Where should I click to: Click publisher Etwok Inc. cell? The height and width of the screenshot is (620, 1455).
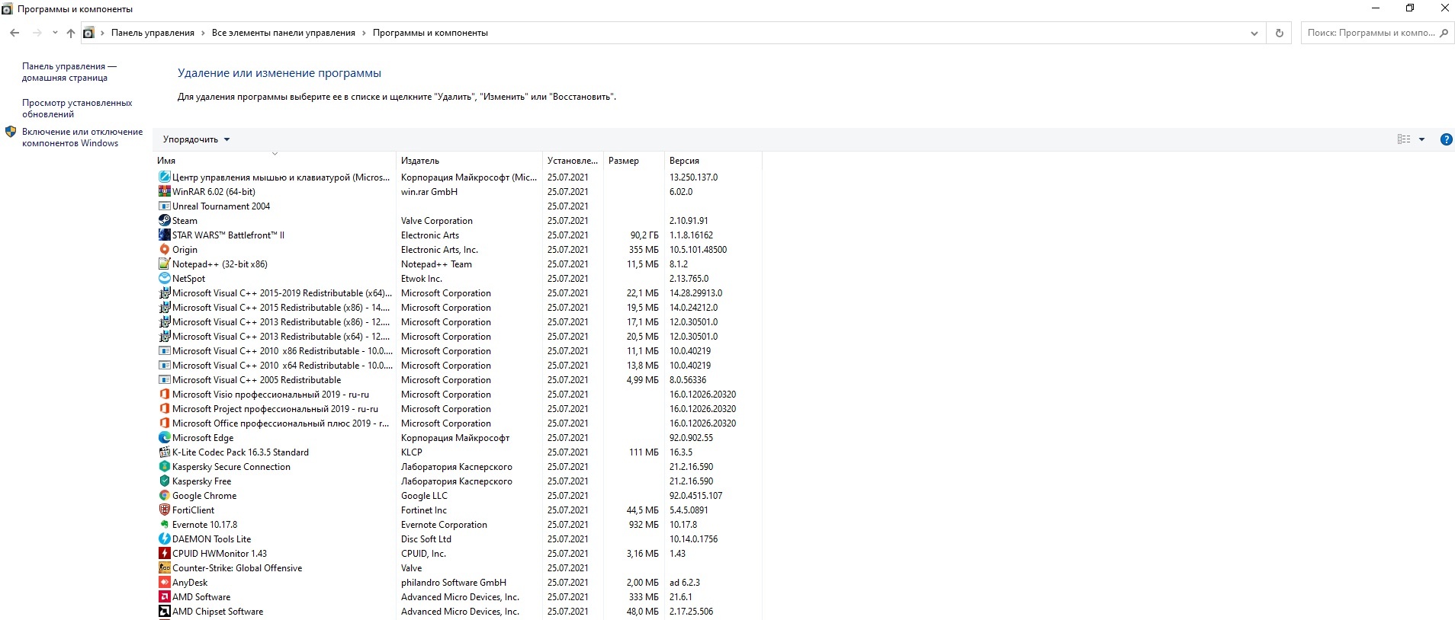[x=422, y=279]
